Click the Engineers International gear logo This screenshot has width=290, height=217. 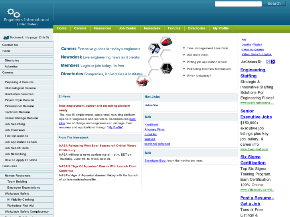(14, 13)
